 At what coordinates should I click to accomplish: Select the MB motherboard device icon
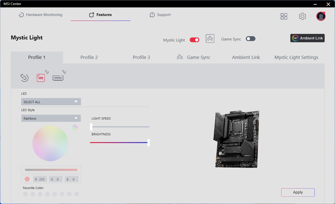(41, 78)
